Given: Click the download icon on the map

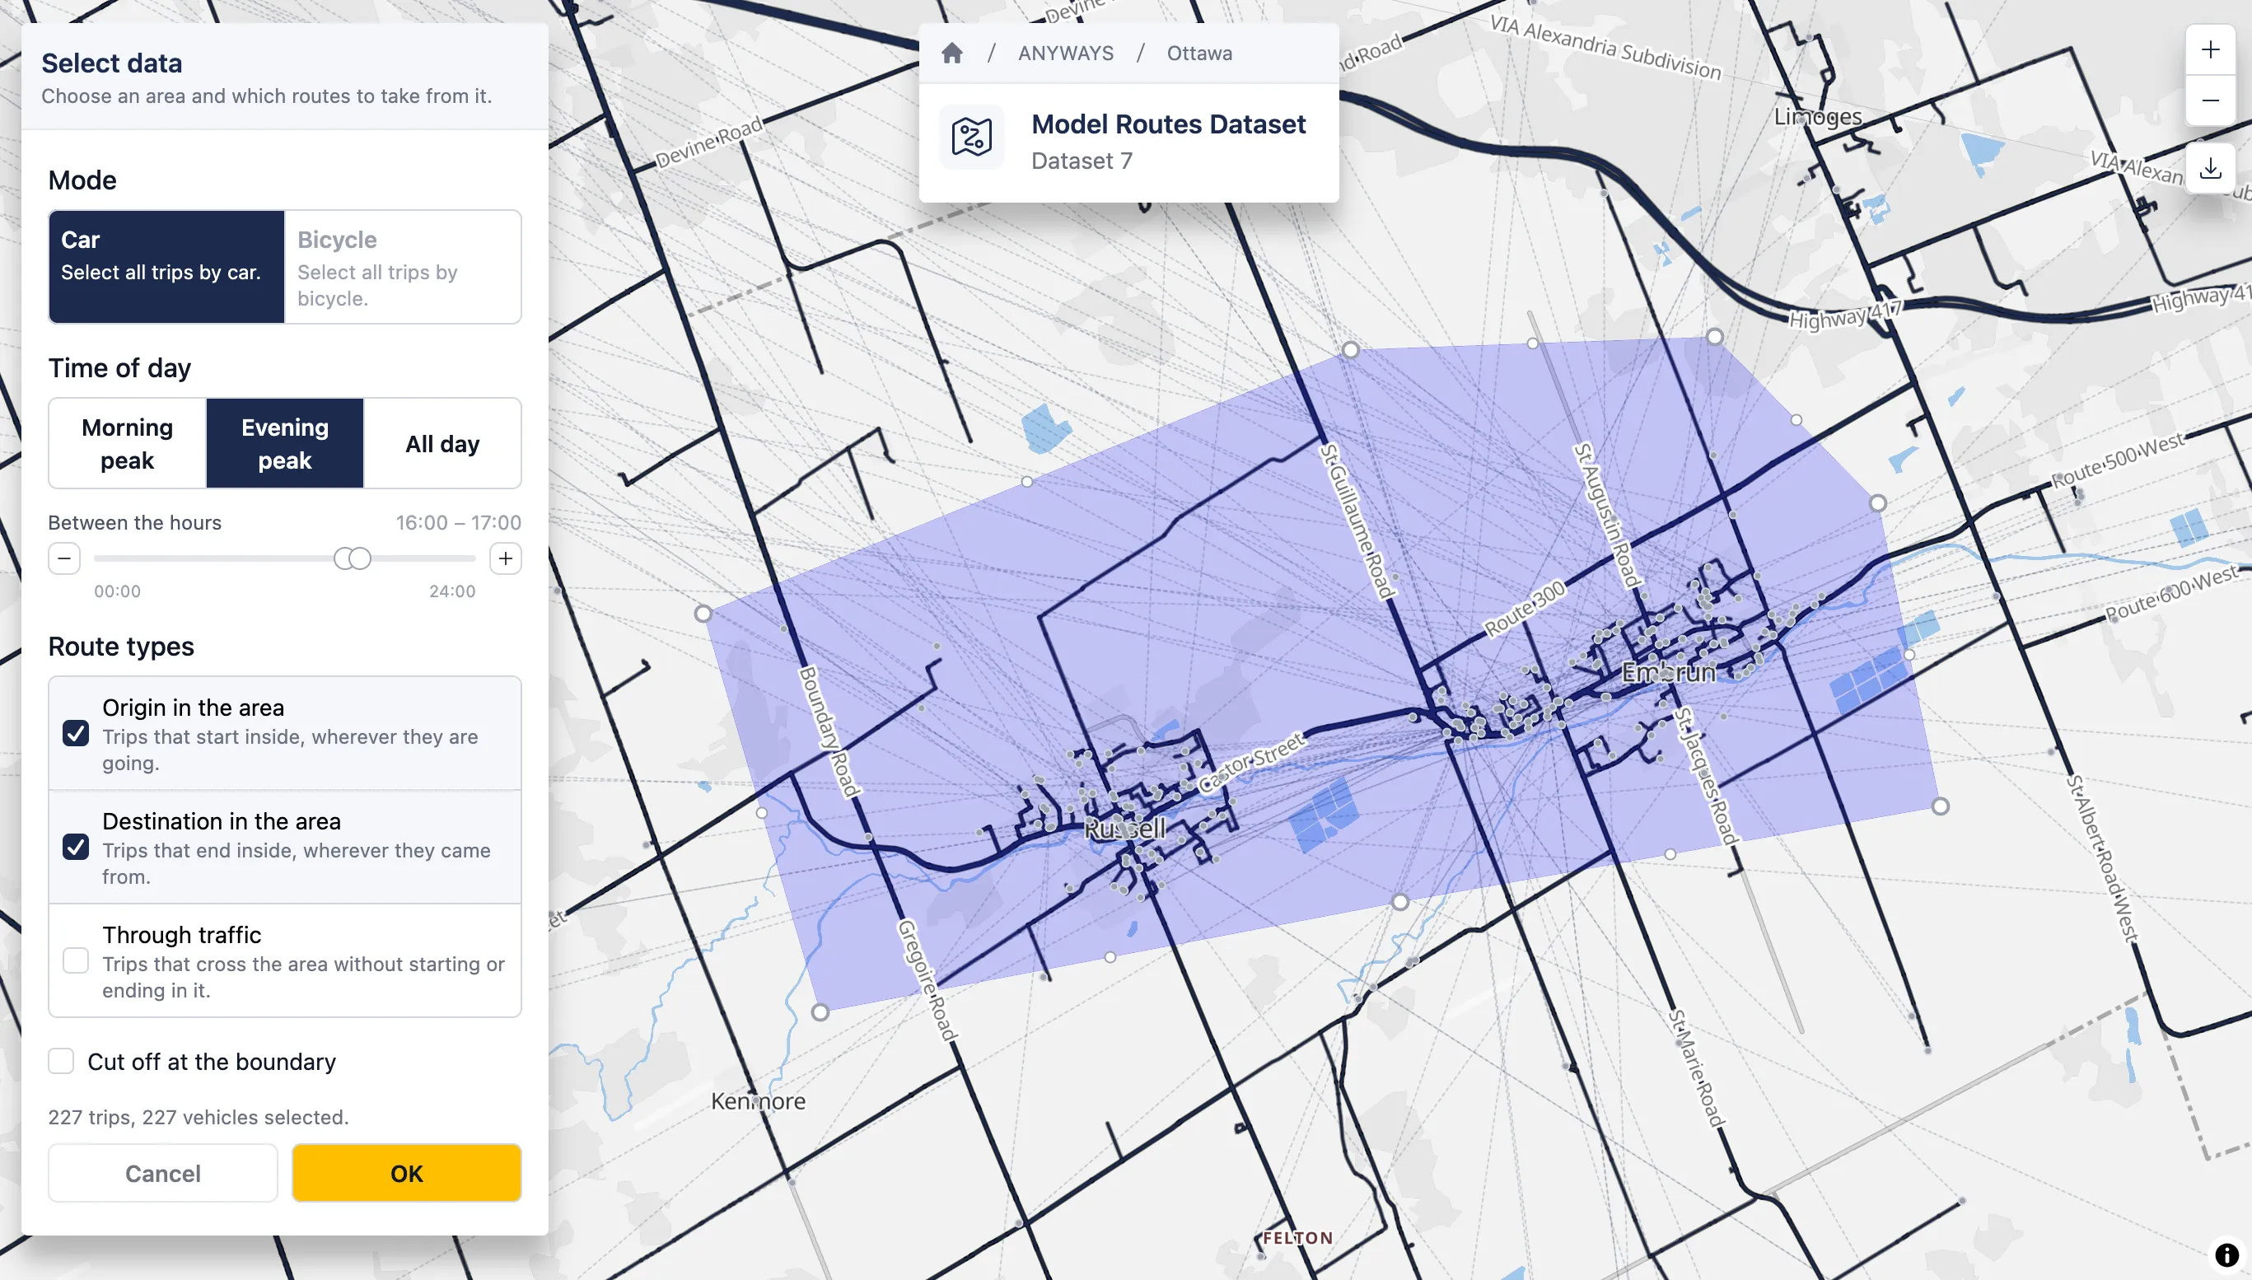Looking at the screenshot, I should 2211,168.
